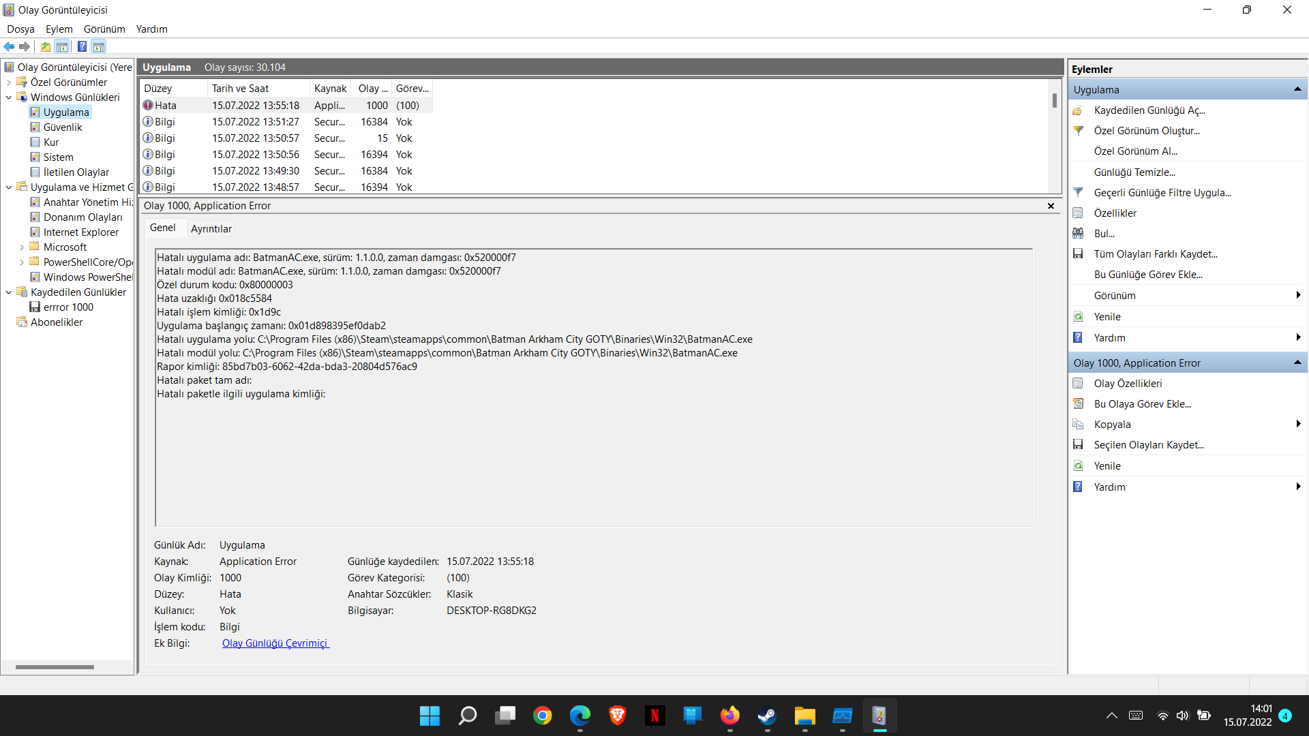Click Geçerli Günlüğe Filtre Uygula action
This screenshot has width=1309, height=736.
click(x=1162, y=193)
